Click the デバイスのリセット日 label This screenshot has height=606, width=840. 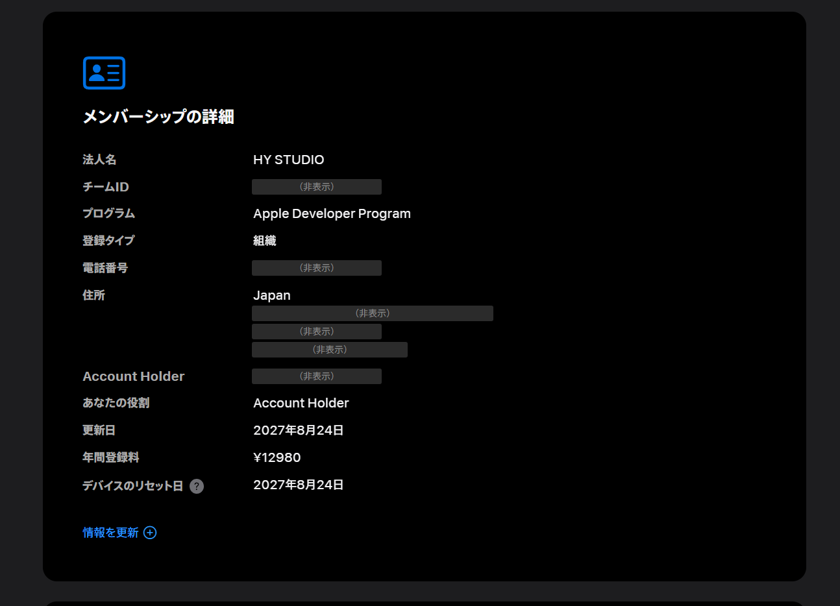[x=133, y=486]
